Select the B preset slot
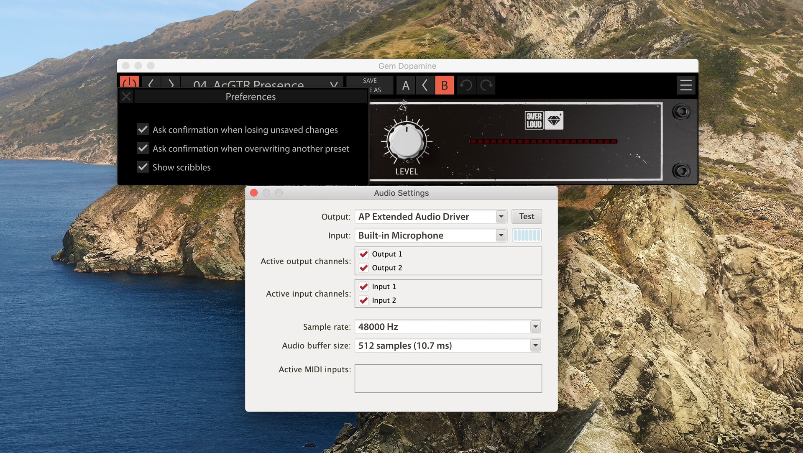803x453 pixels. 445,85
